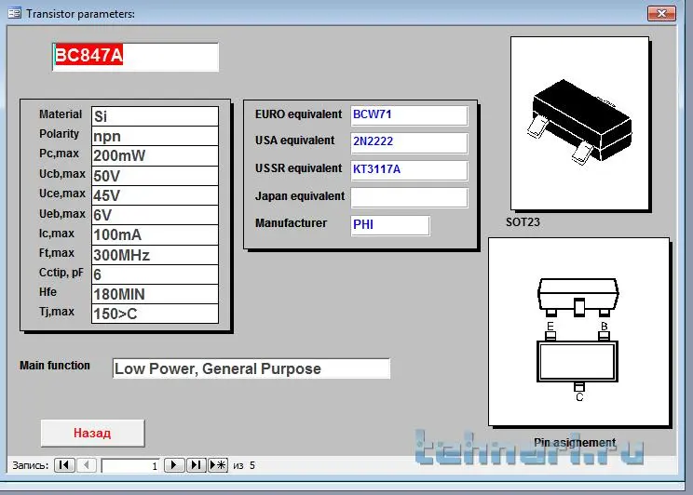Create new blank record button
The image size is (693, 495).
click(x=218, y=465)
